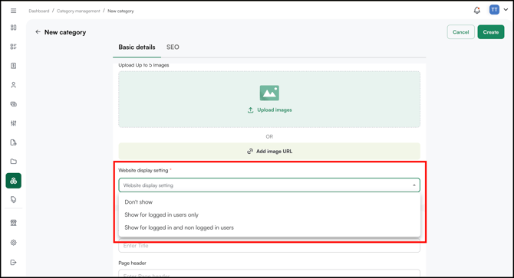Open the price tag icon in sidebar
The image size is (514, 278).
(14, 200)
